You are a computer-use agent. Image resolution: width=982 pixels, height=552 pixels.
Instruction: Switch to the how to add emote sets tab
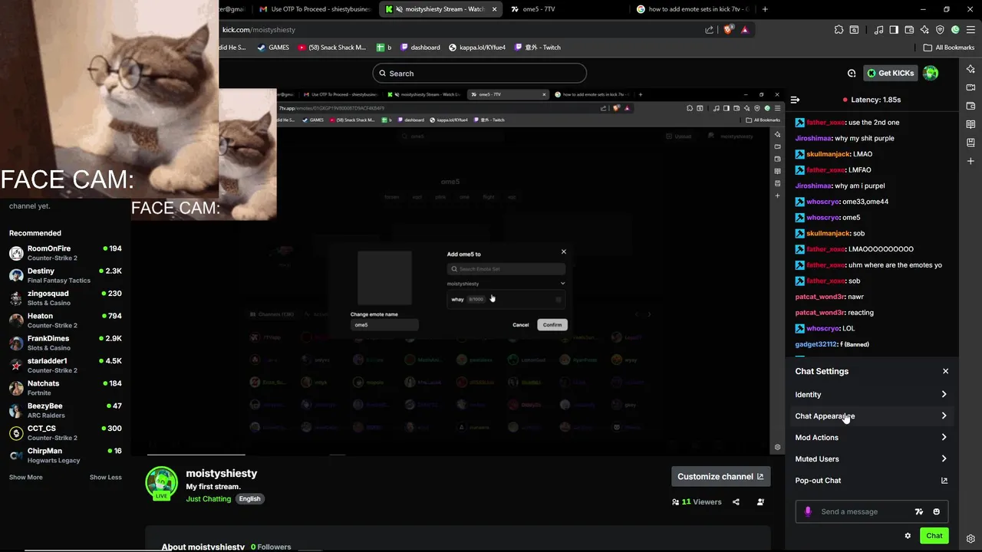pos(693,9)
